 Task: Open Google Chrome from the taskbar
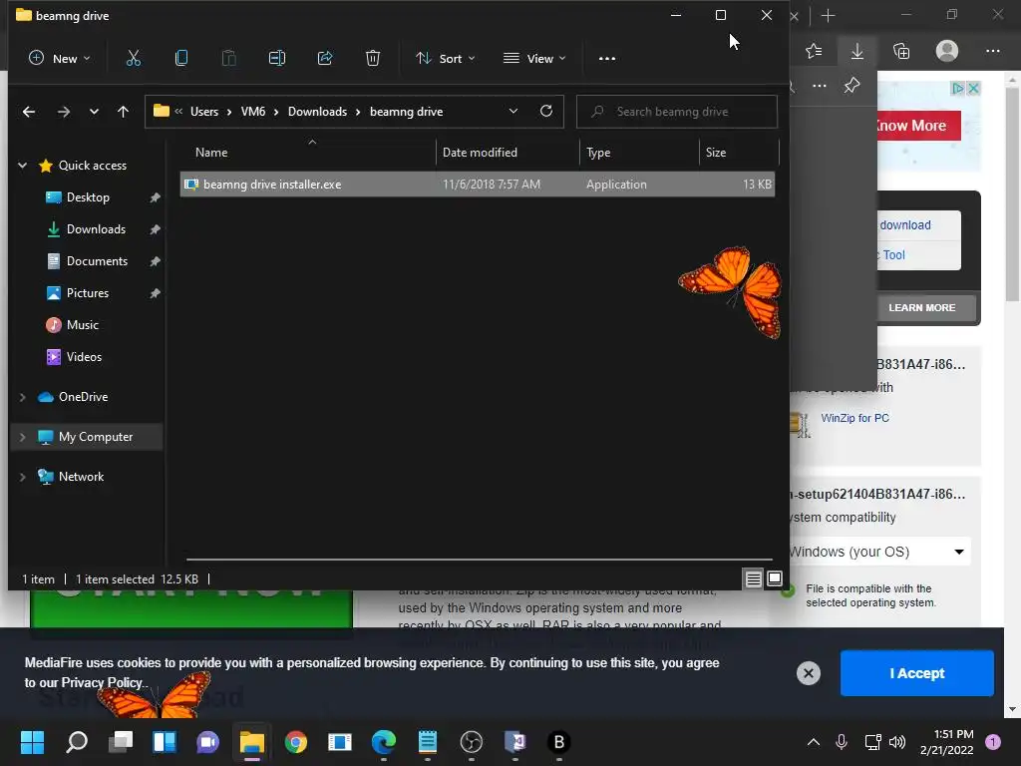tap(295, 742)
